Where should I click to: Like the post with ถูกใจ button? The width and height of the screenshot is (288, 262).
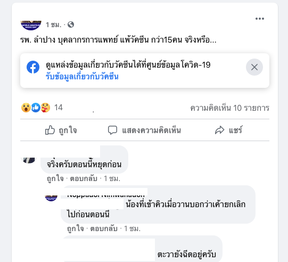(61, 130)
